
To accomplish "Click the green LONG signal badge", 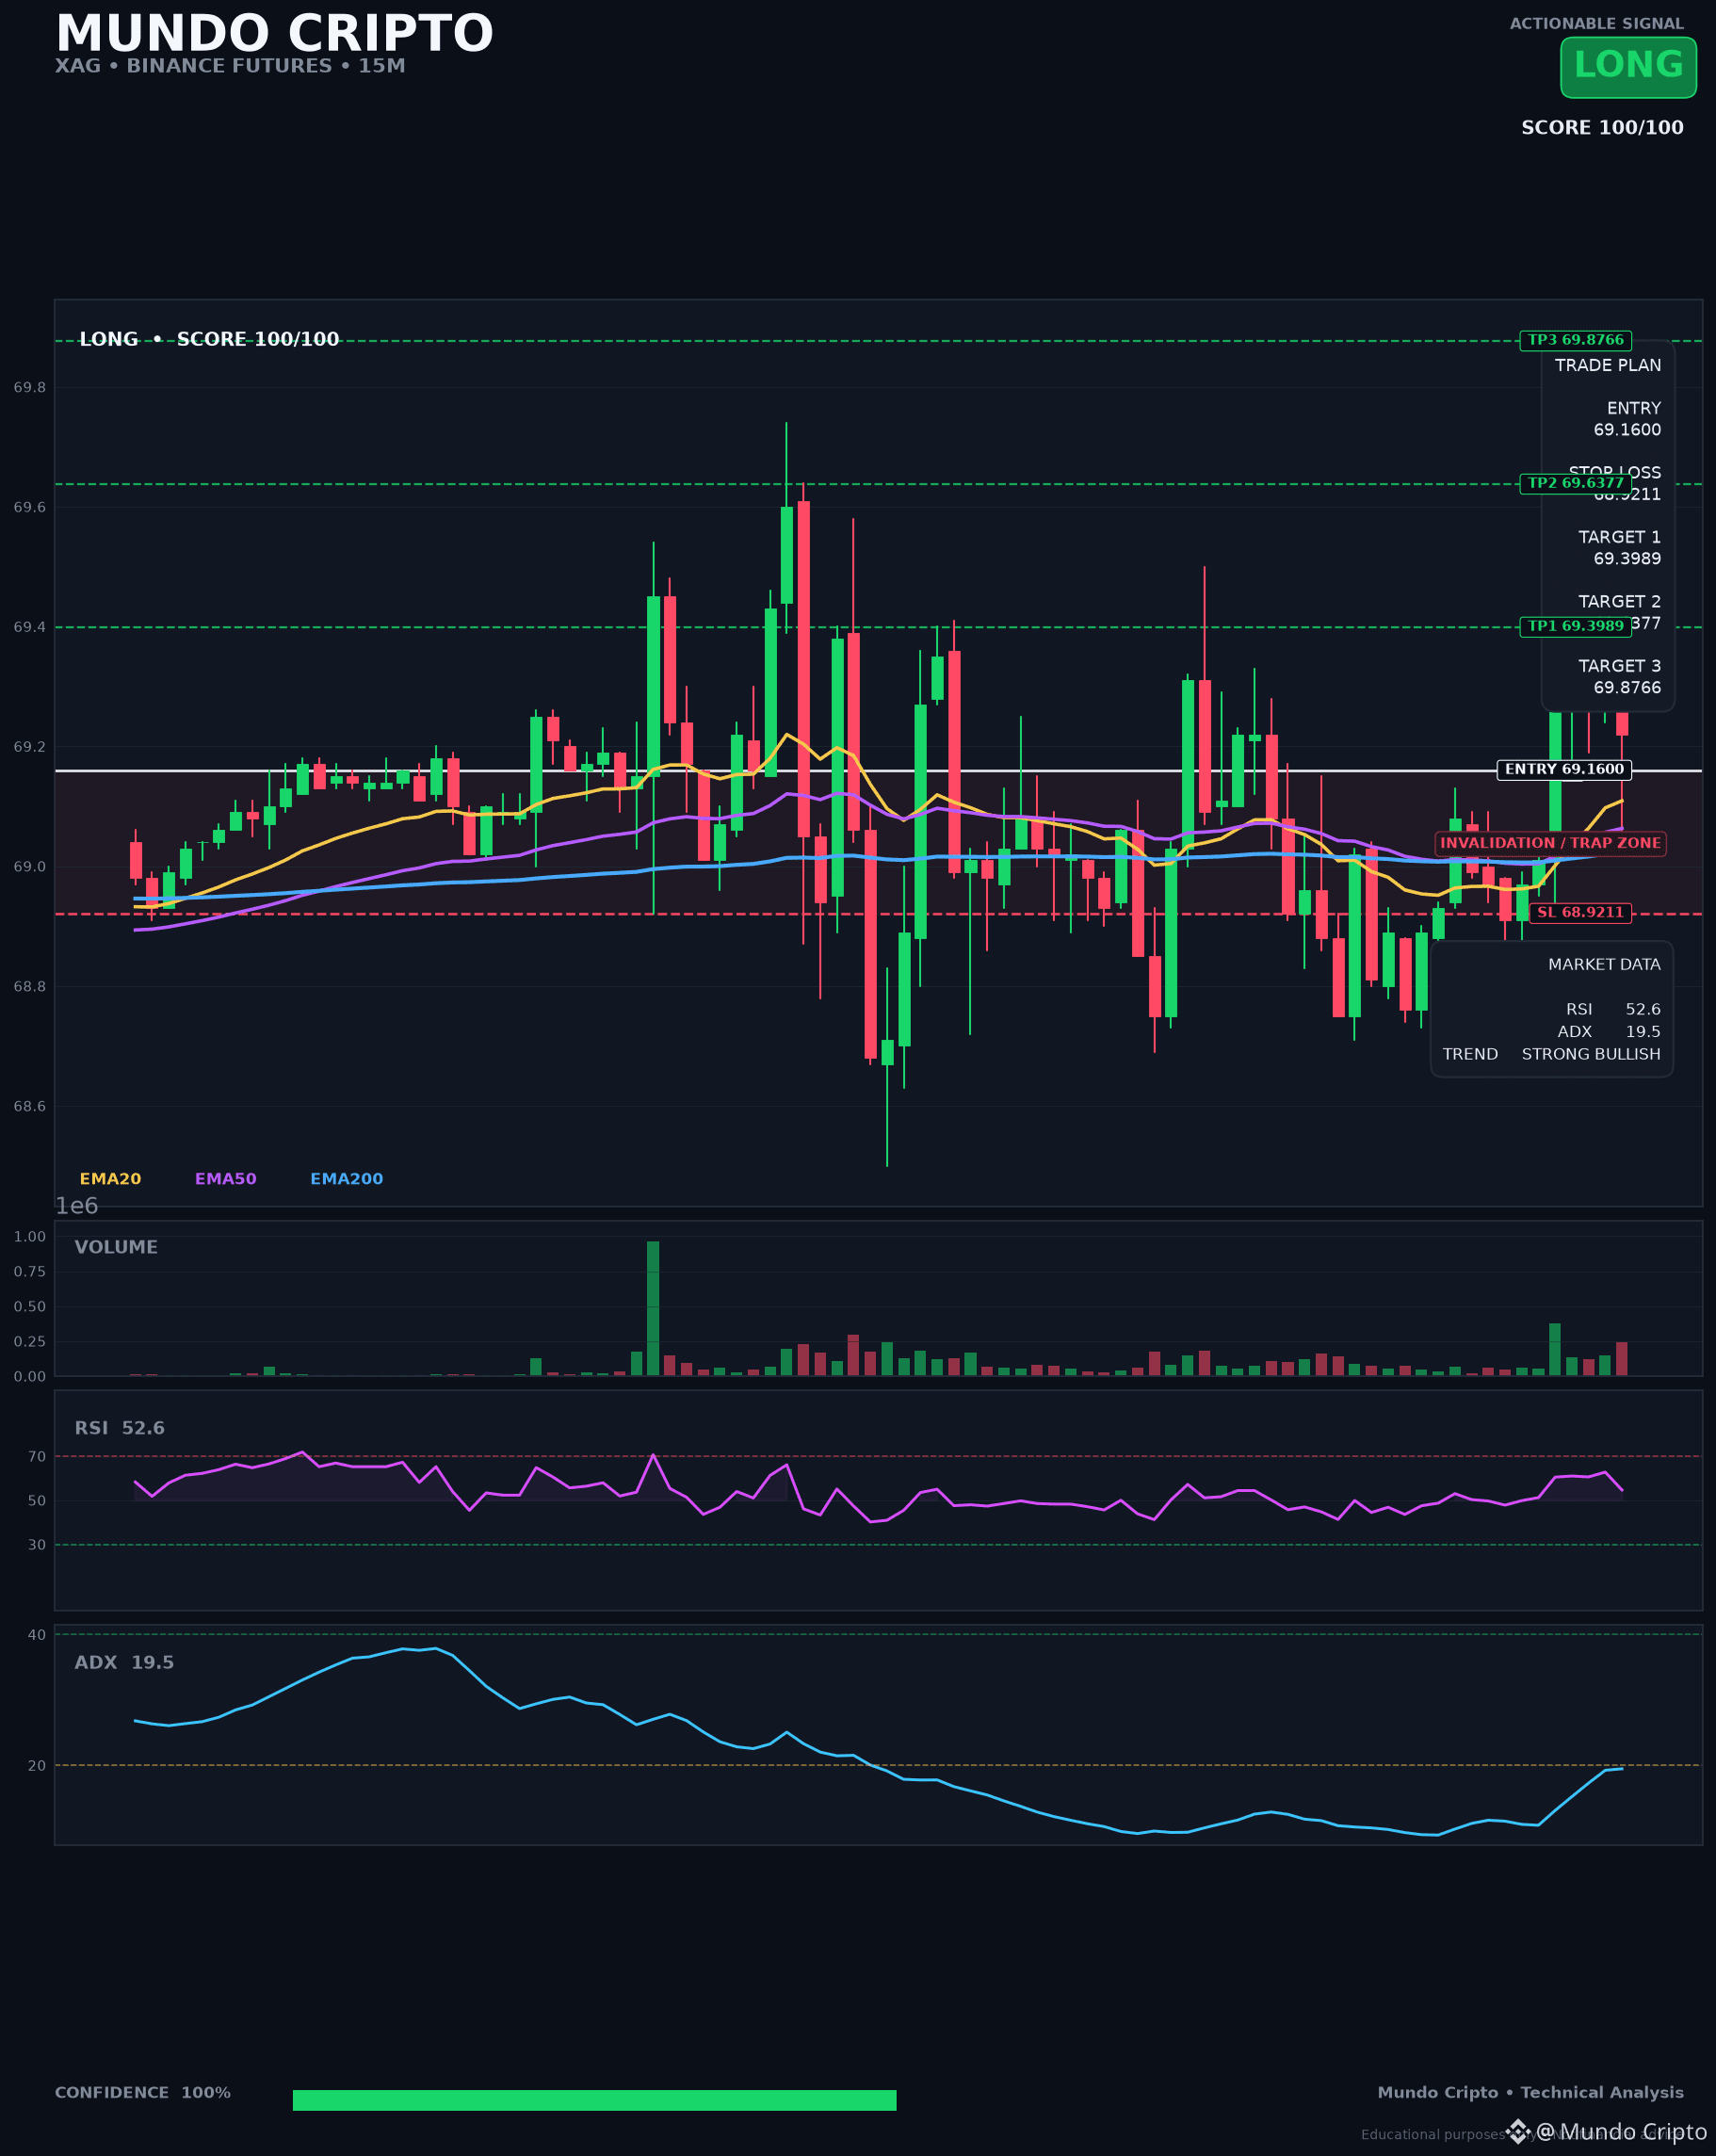I will click(x=1628, y=67).
